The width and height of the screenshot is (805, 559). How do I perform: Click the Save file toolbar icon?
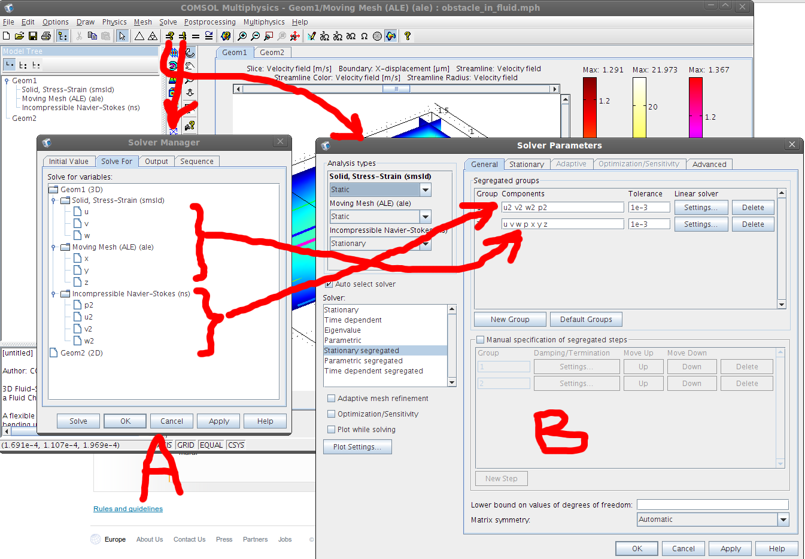point(33,37)
